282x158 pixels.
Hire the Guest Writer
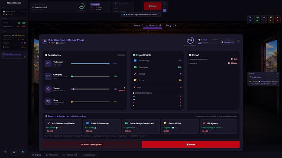click(x=180, y=127)
